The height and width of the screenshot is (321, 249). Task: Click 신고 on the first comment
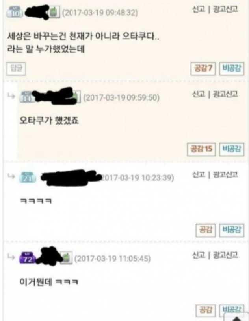point(198,9)
